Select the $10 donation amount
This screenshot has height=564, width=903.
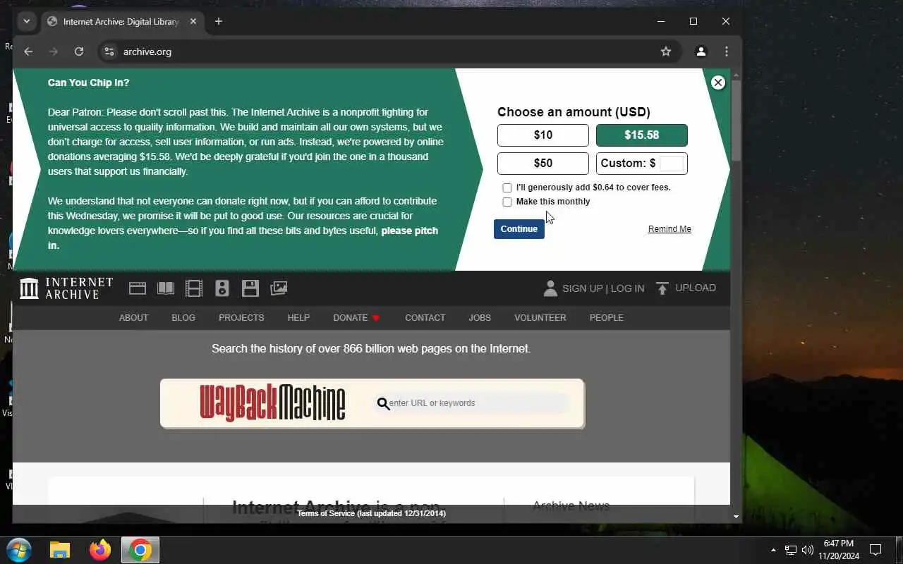pyautogui.click(x=543, y=135)
